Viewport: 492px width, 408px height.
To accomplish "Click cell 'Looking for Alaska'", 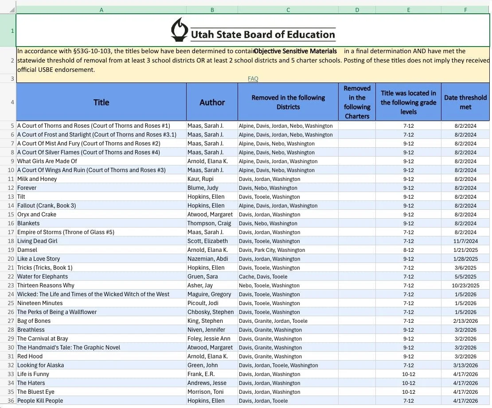I will (101, 365).
